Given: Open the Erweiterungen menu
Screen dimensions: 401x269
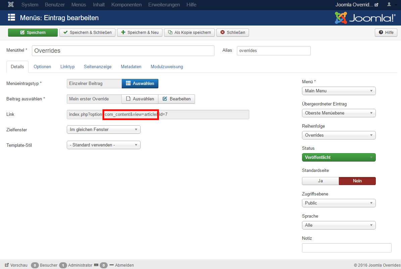Looking at the screenshot, I should 164,5.
